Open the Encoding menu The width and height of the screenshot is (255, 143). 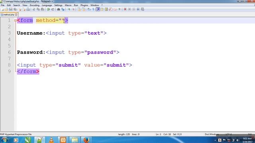coord(35,5)
